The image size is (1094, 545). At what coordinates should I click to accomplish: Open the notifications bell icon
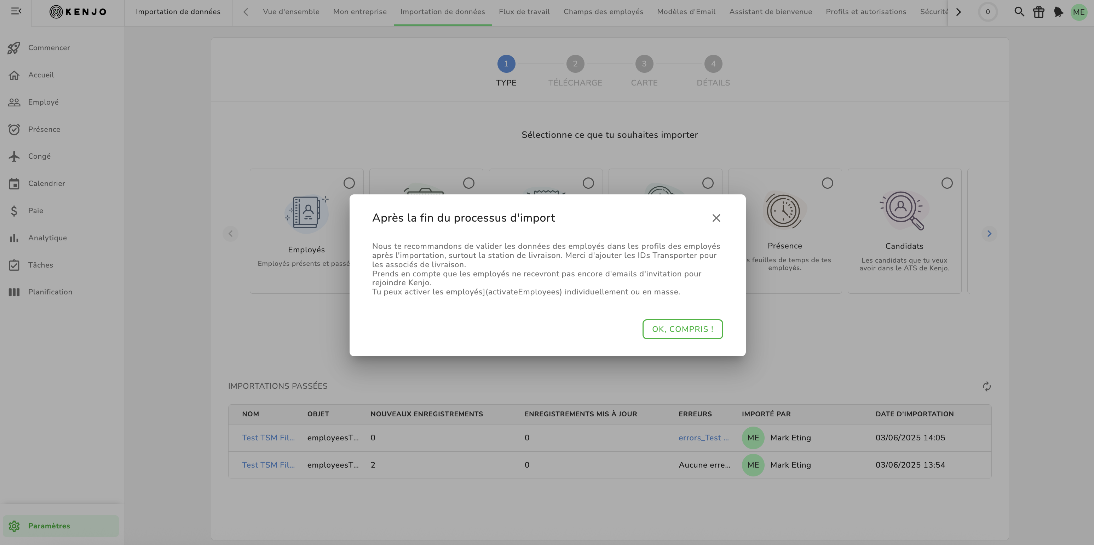(1058, 12)
